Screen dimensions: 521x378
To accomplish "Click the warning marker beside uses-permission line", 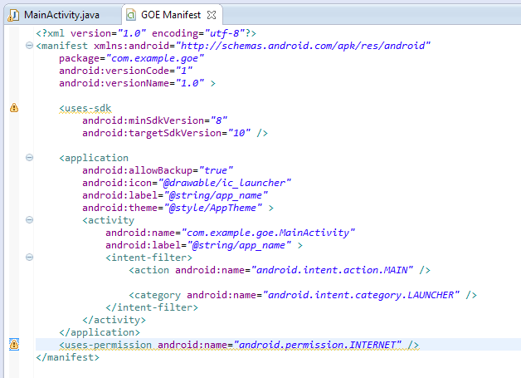I will pos(14,345).
